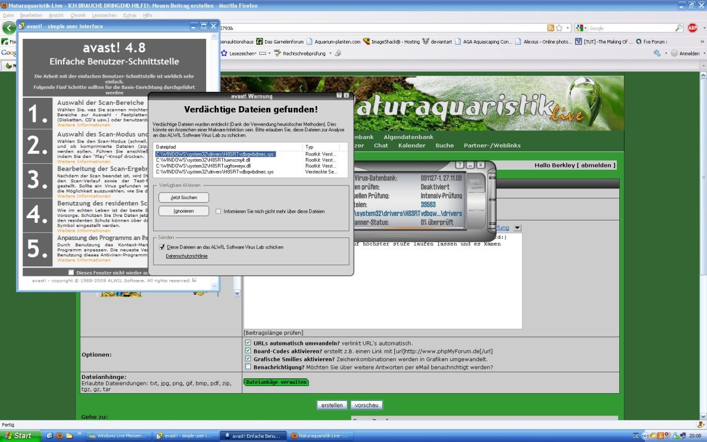
Task: Open the Extras menu
Action: click(130, 15)
